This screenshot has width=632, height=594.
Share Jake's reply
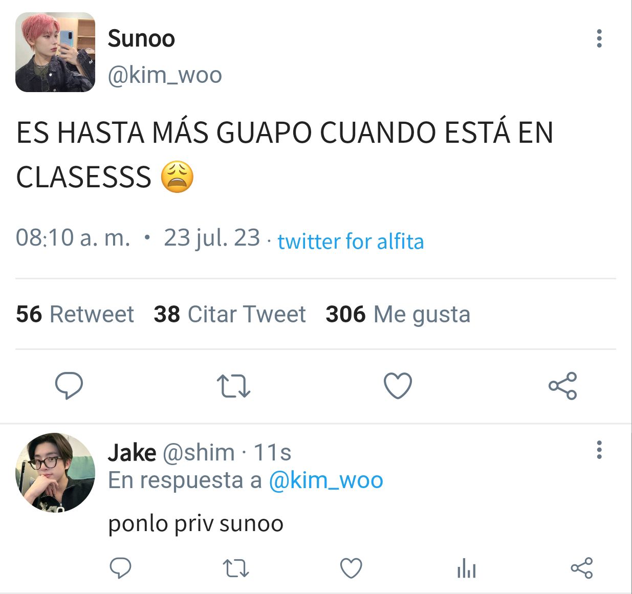coord(581,568)
